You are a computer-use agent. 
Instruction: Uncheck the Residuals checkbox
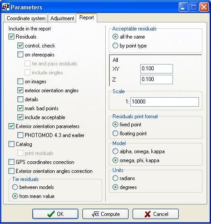click(x=11, y=37)
